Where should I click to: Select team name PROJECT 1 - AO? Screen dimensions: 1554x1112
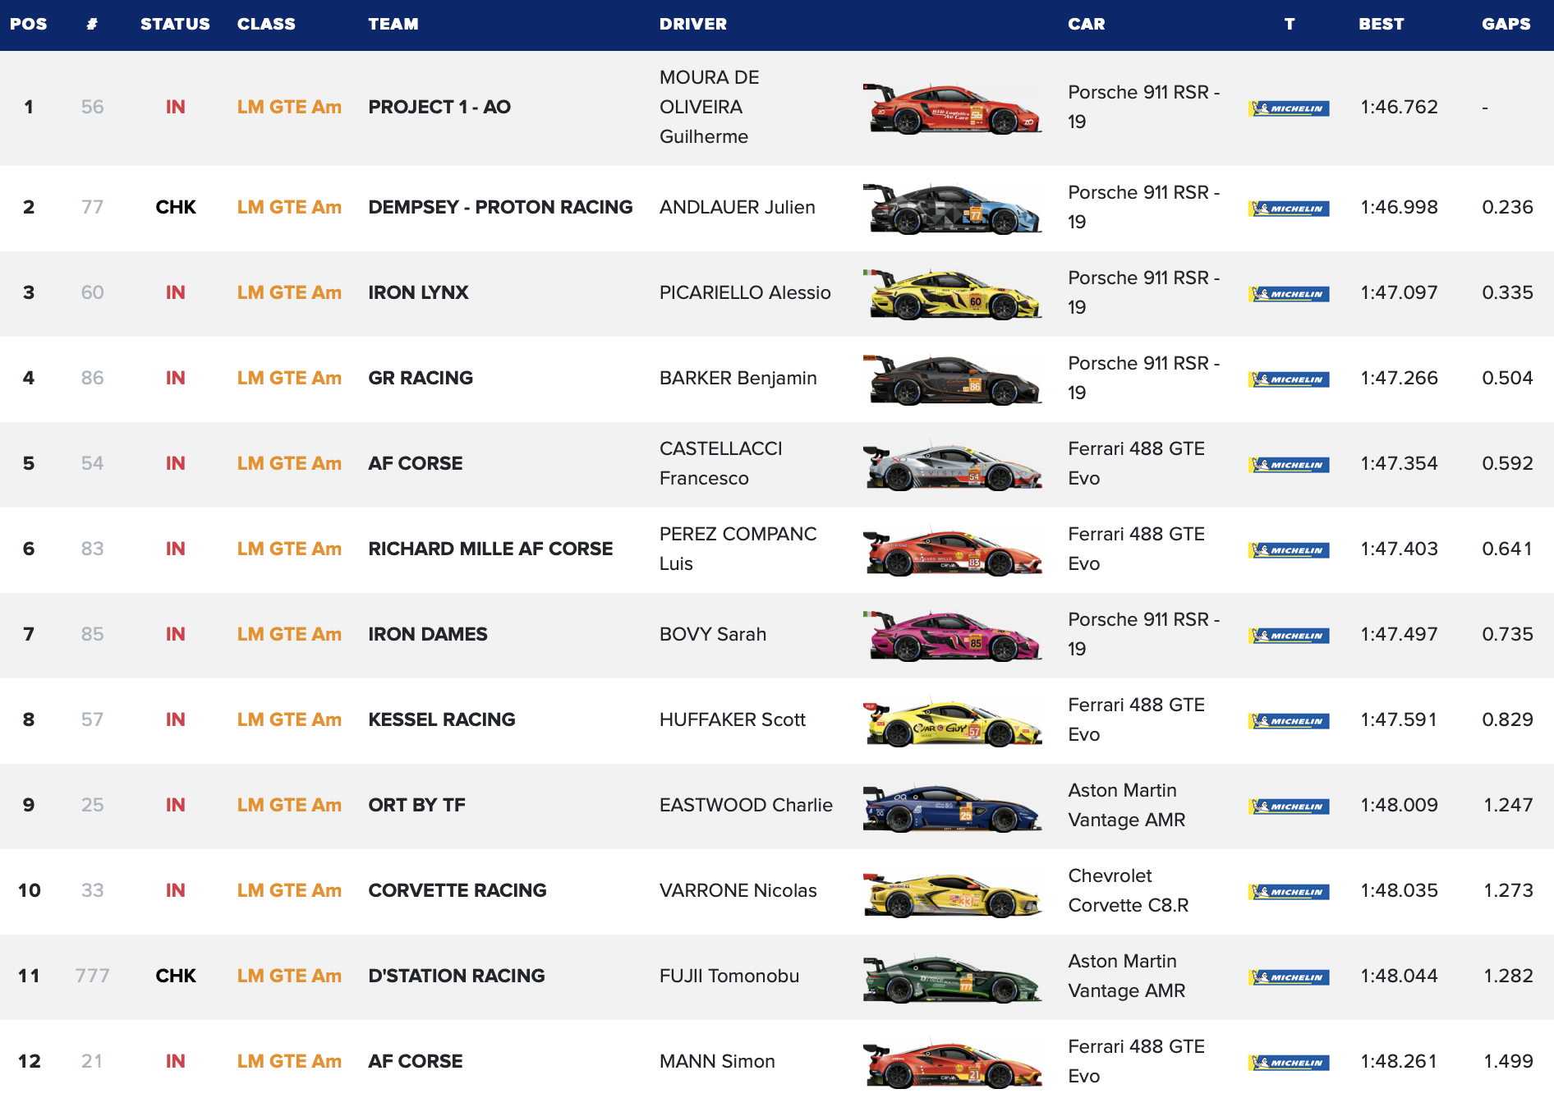click(439, 107)
